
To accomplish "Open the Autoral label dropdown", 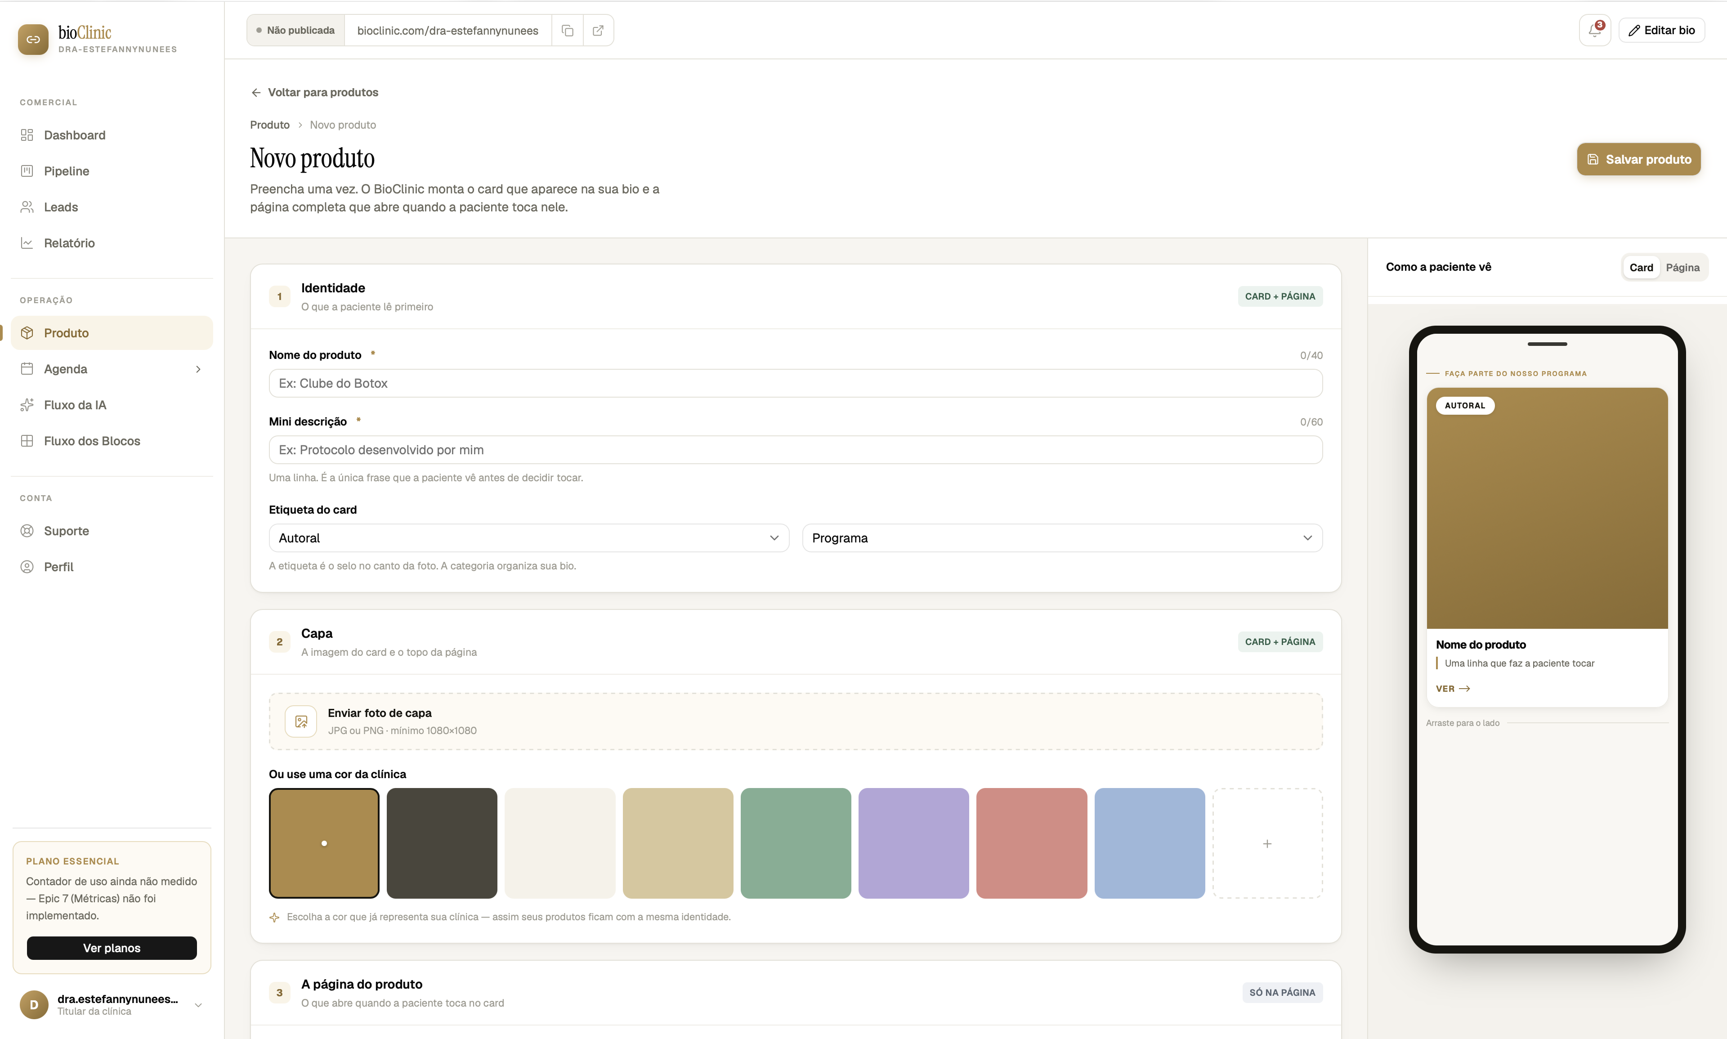I will click(x=528, y=537).
